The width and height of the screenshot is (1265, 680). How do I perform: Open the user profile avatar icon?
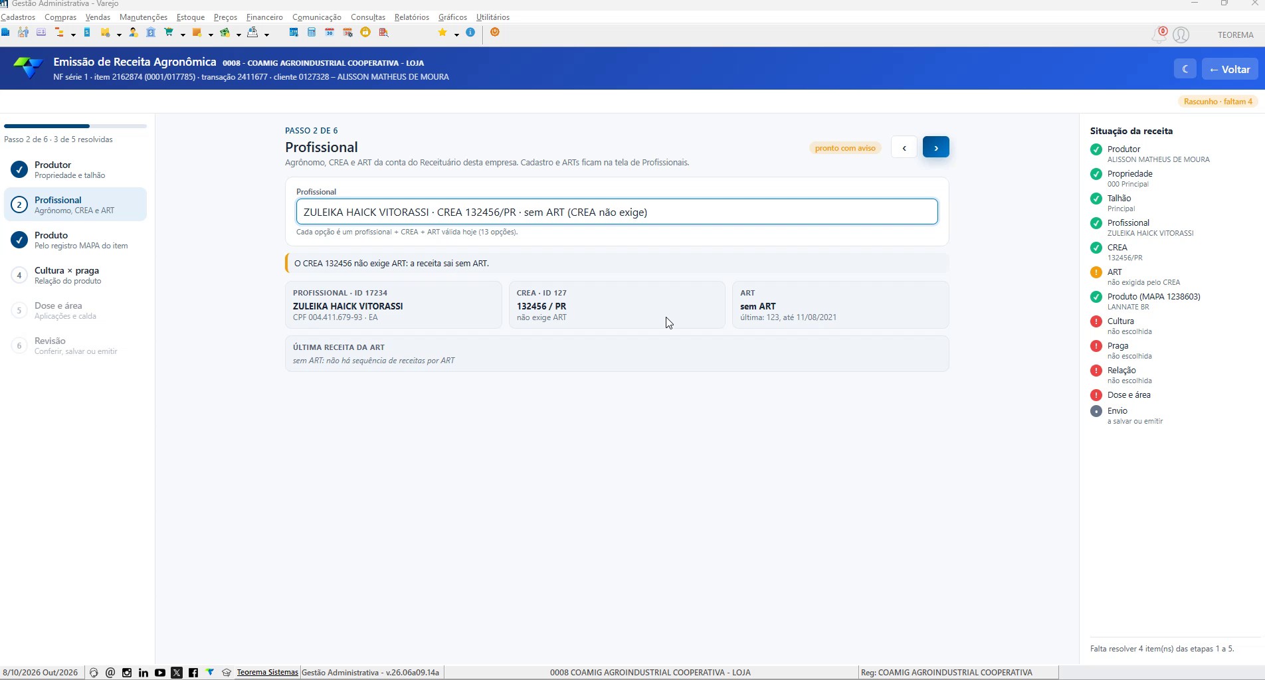1181,35
